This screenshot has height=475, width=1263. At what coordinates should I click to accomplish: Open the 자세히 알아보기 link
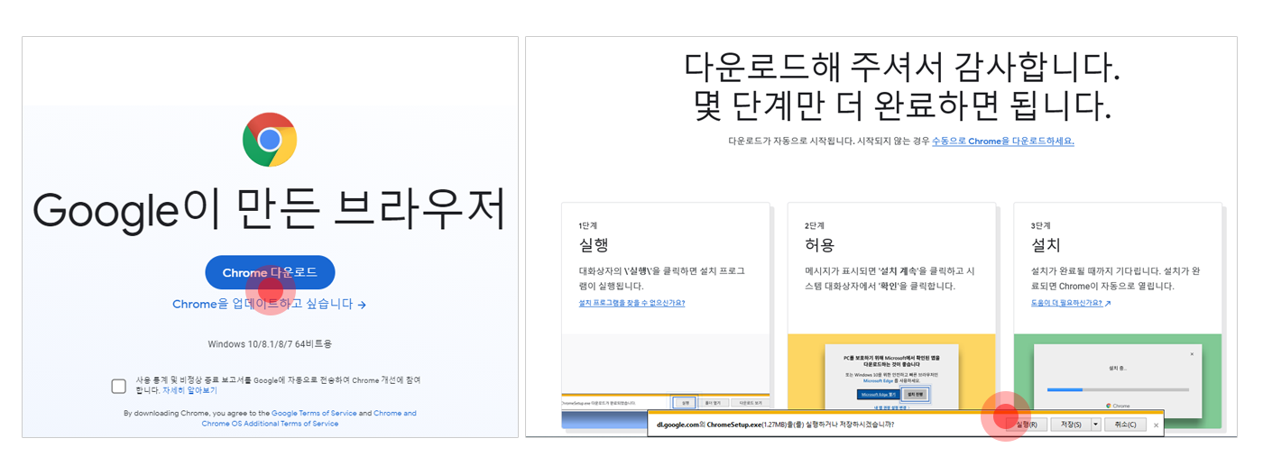[189, 391]
